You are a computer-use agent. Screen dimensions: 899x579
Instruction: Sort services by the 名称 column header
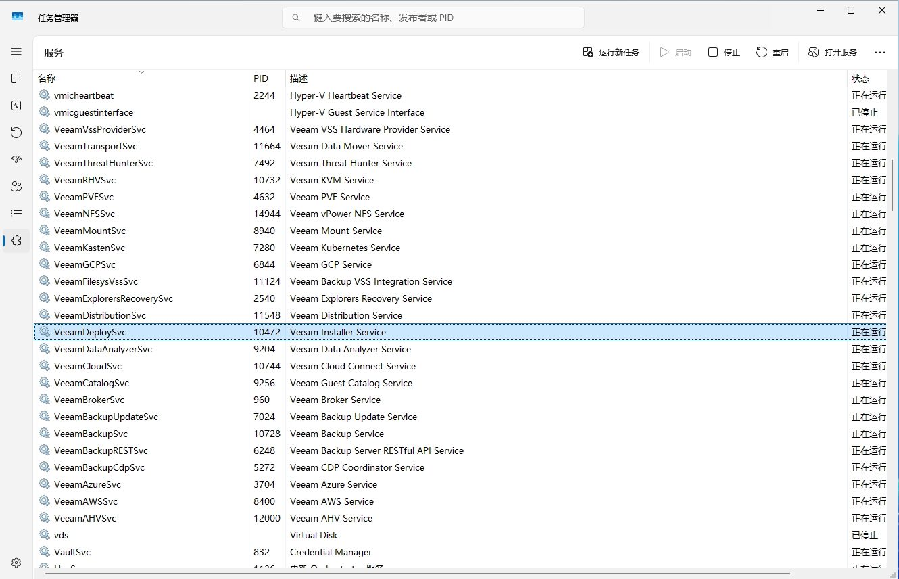pyautogui.click(x=141, y=78)
